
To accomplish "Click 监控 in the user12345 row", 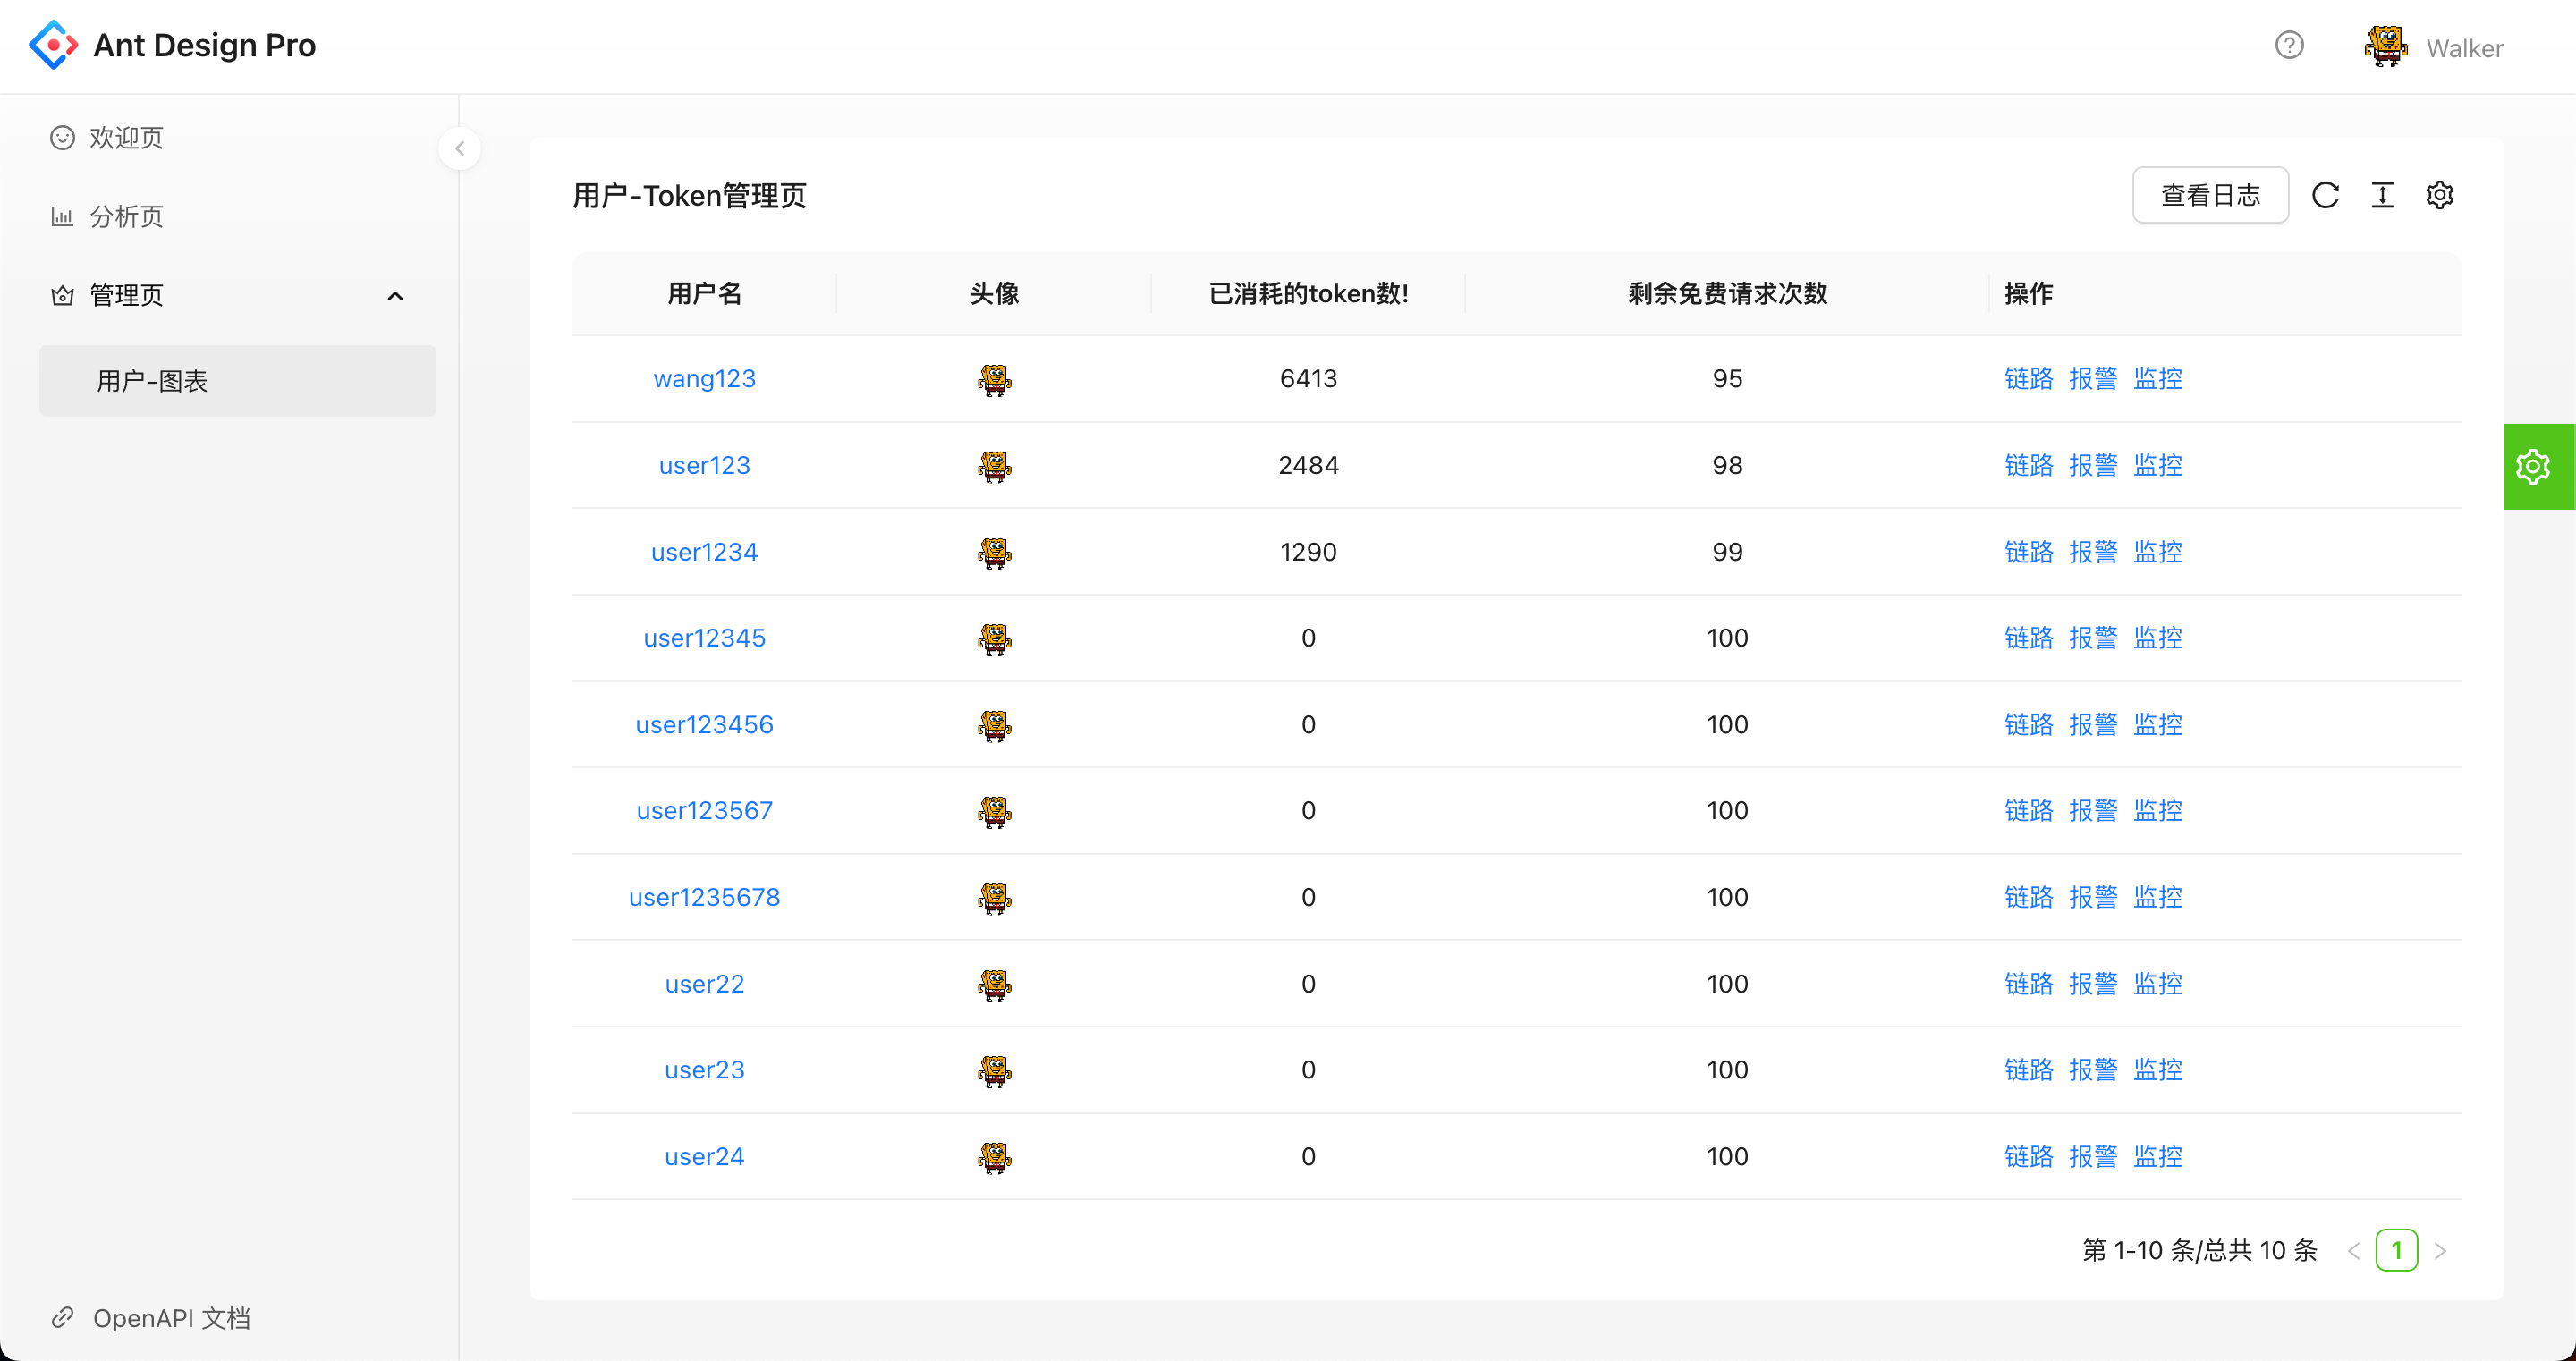I will coord(2158,638).
